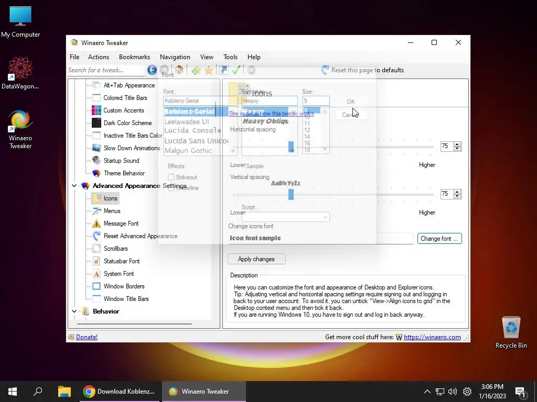Click the grayed Forward arrow in toolbar

click(164, 70)
